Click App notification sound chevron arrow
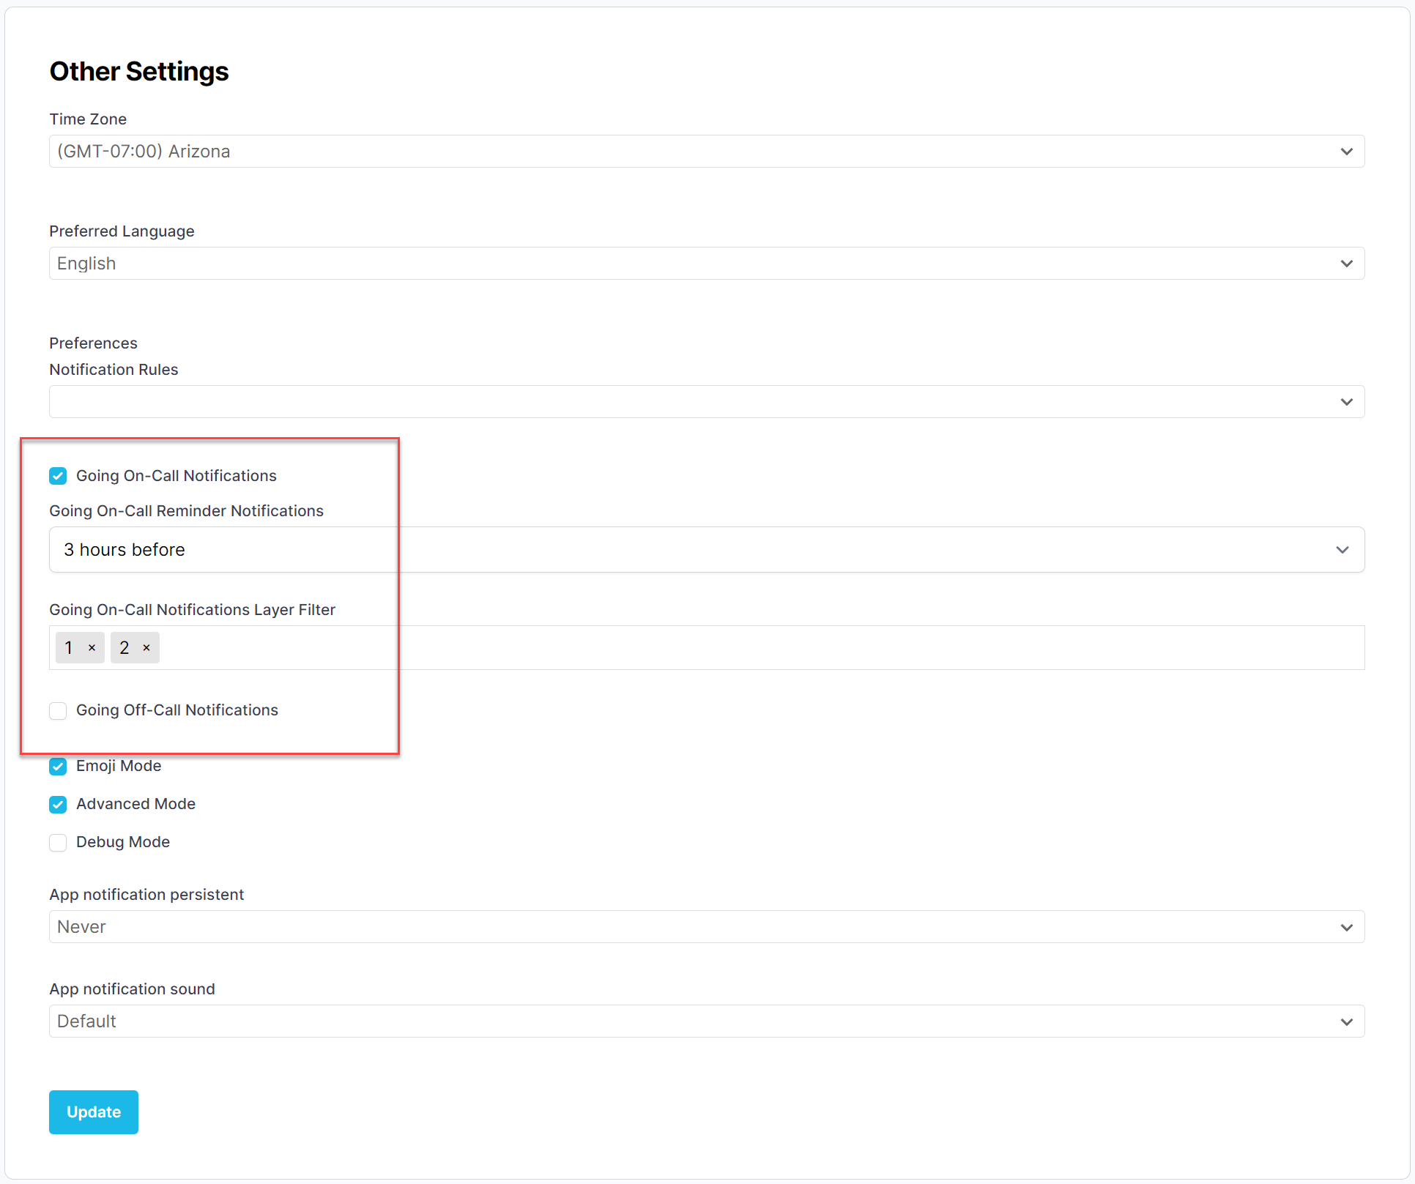This screenshot has height=1184, width=1415. pyautogui.click(x=1346, y=1022)
